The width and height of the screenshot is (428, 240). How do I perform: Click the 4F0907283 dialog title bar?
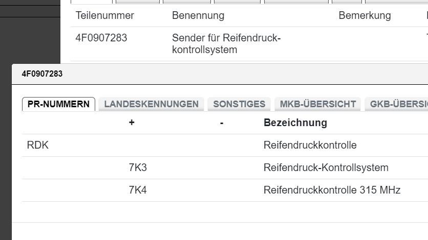42,74
